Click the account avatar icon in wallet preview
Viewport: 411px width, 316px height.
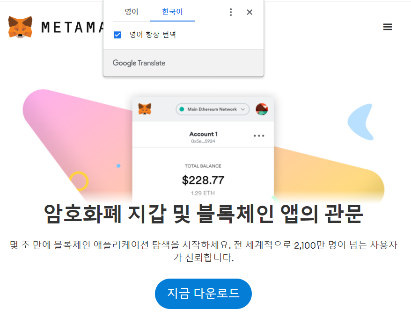pos(262,109)
